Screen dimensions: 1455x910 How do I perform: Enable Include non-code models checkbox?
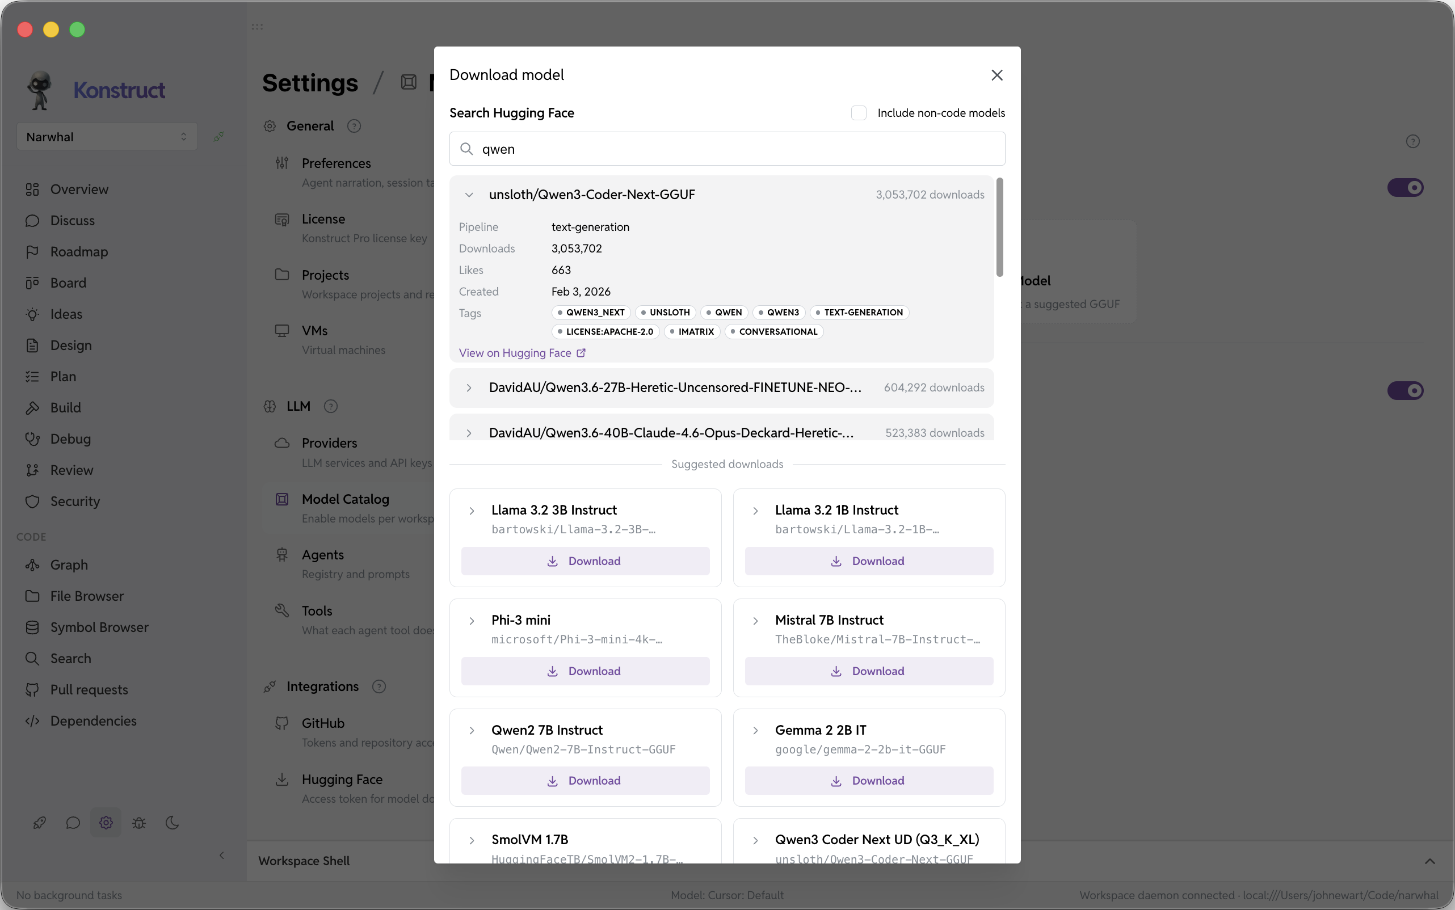(859, 113)
